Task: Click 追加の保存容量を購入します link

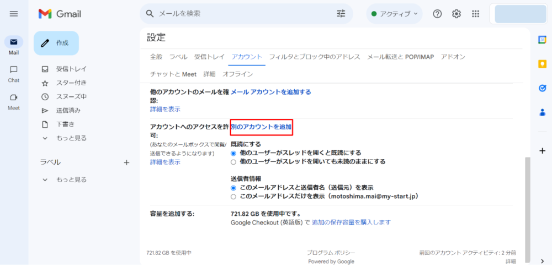Action: point(351,222)
